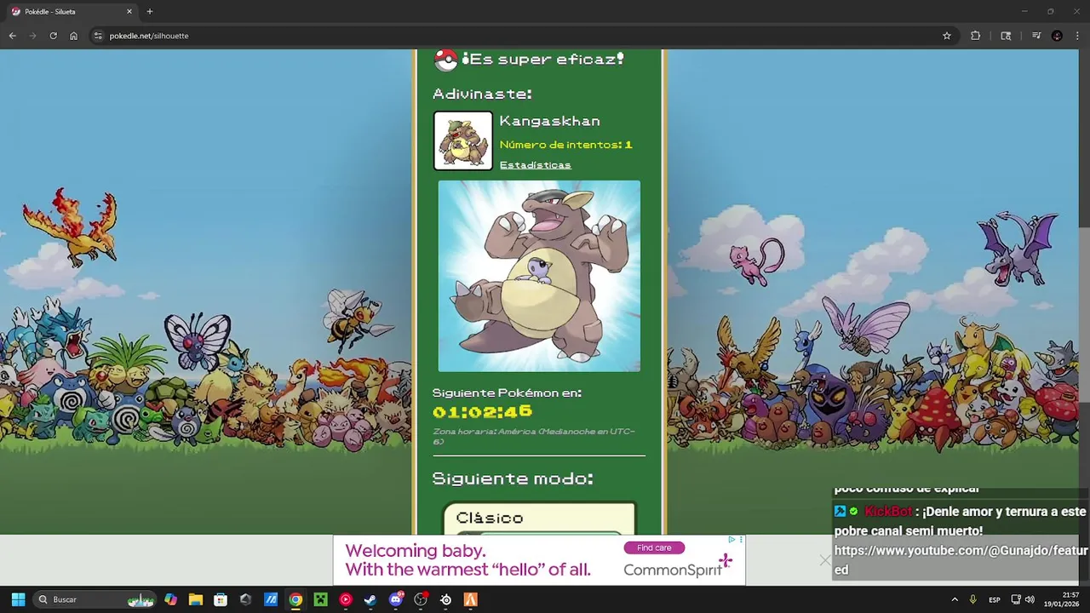Open Steam from the taskbar

(370, 599)
